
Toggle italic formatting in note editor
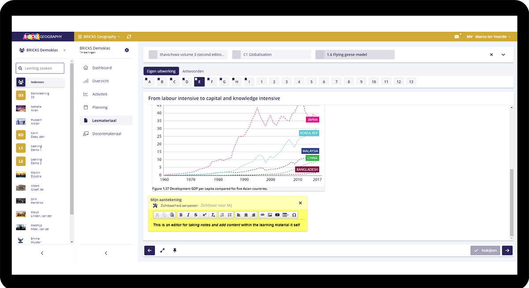(x=188, y=215)
